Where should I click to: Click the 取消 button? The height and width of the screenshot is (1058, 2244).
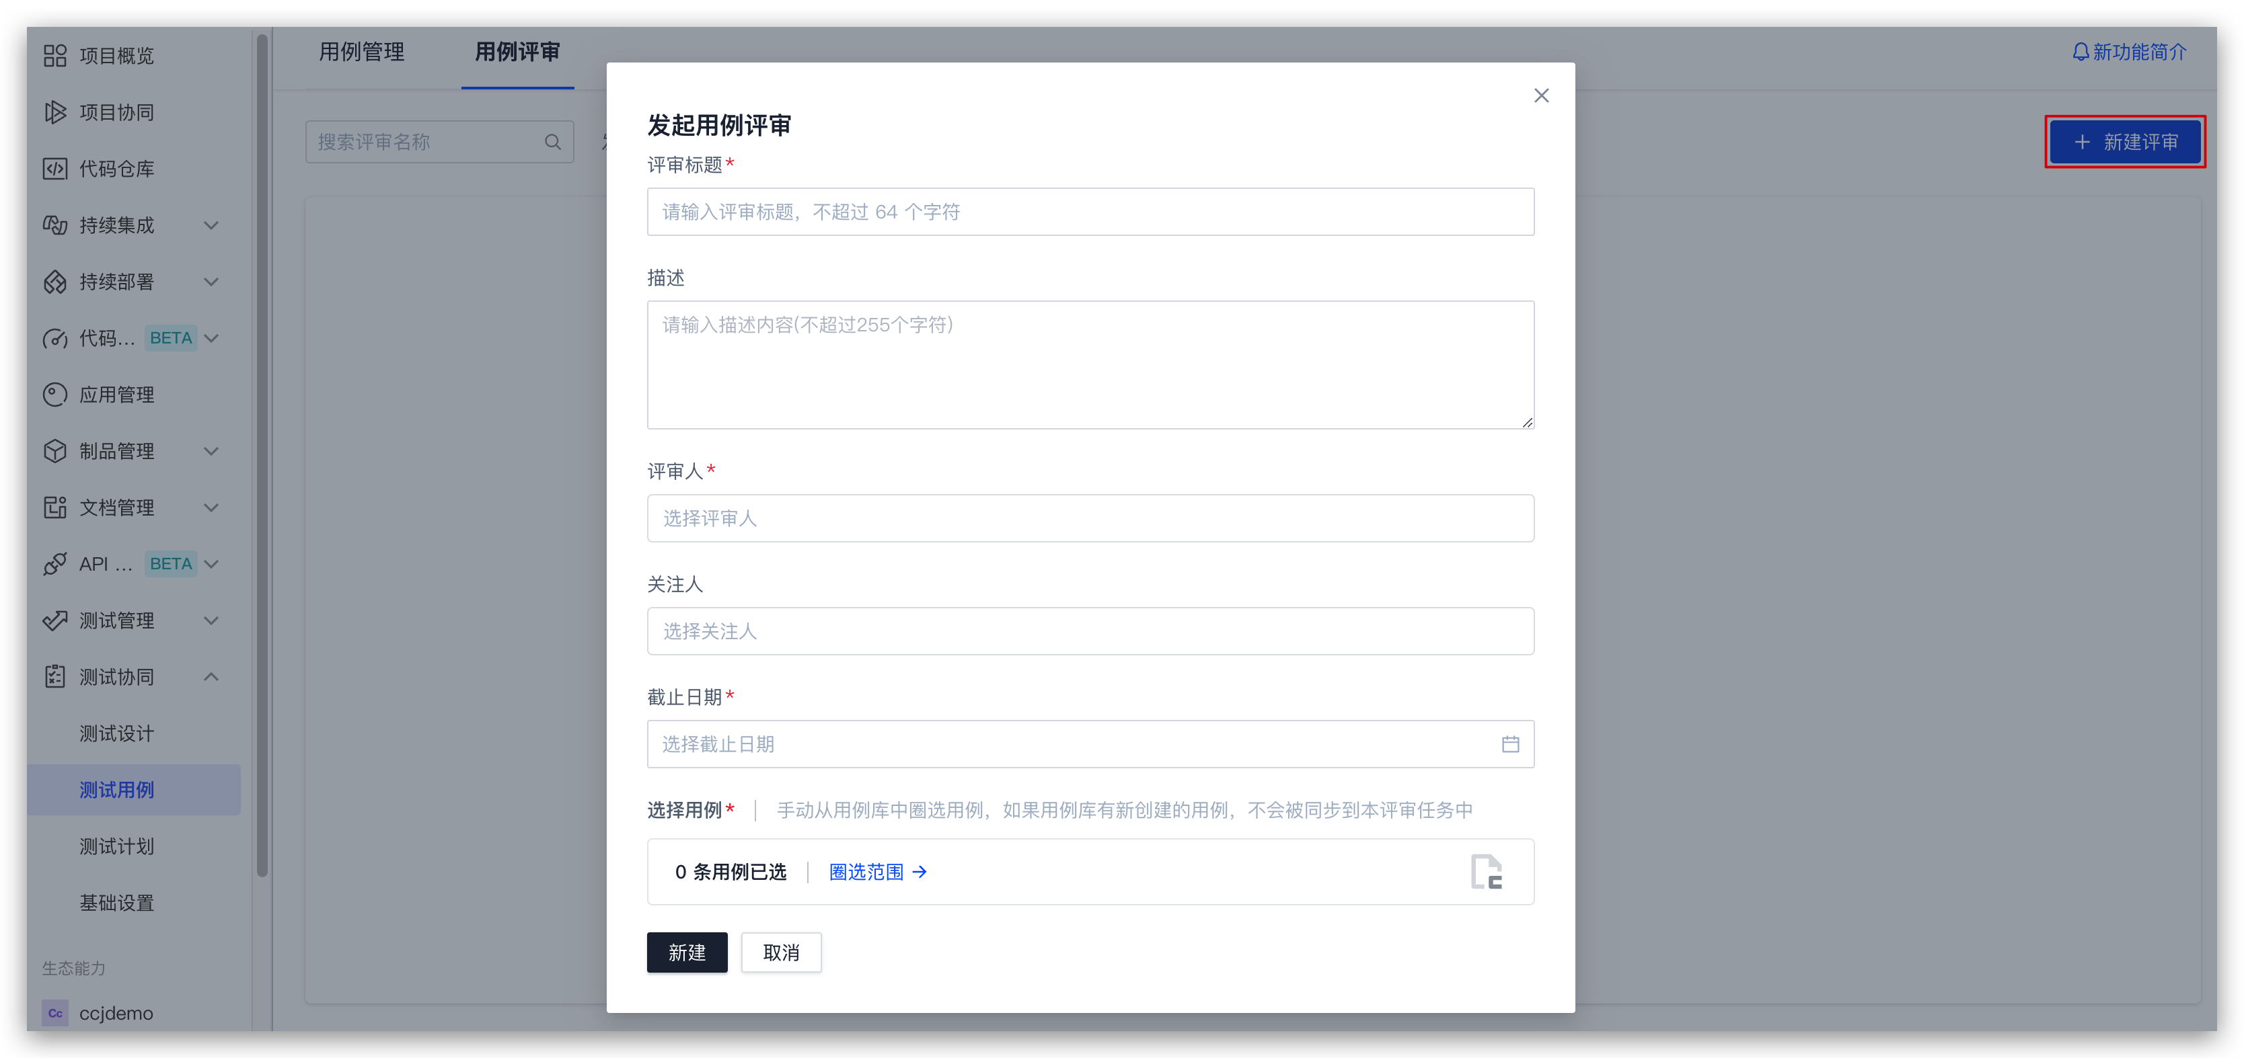point(780,952)
